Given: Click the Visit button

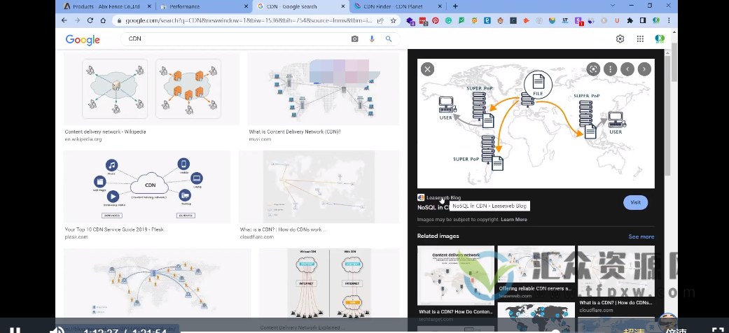Looking at the screenshot, I should point(635,202).
